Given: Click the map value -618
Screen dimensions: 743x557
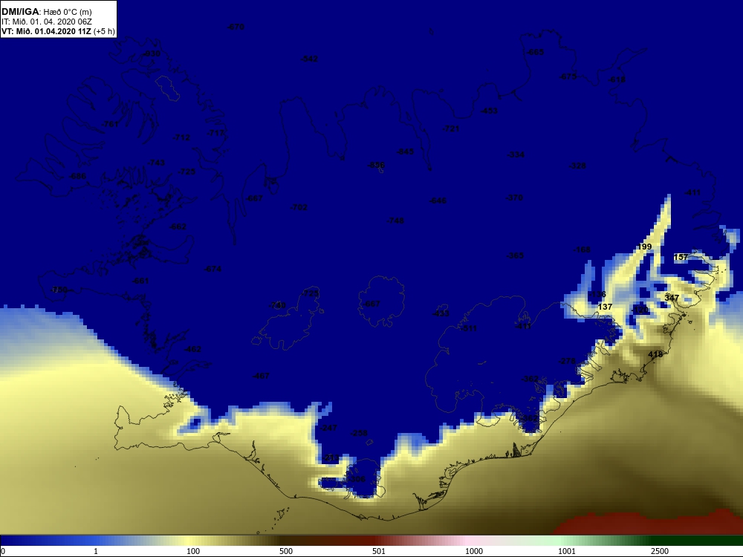Looking at the screenshot, I should [x=617, y=79].
